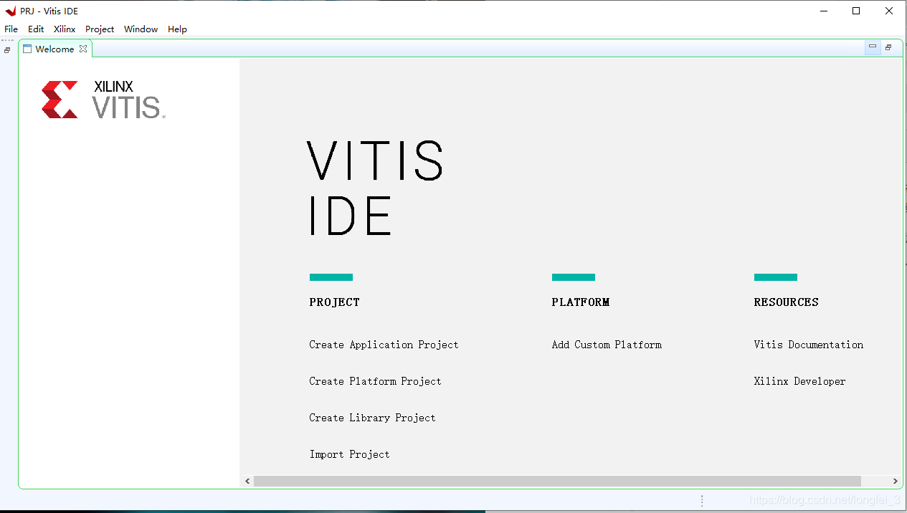This screenshot has width=907, height=513.
Task: Click the horizontal scrollbar thumb
Action: [557, 481]
